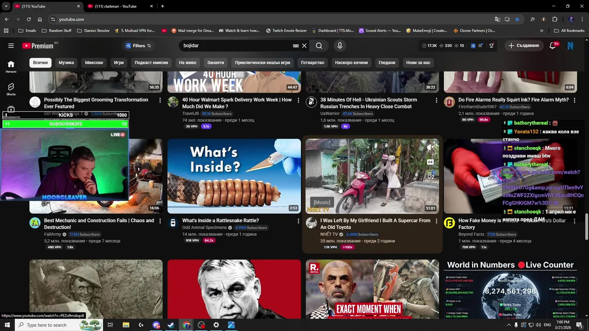This screenshot has width=589, height=331.
Task: Select the Нови за вас chip
Action: tap(418, 63)
